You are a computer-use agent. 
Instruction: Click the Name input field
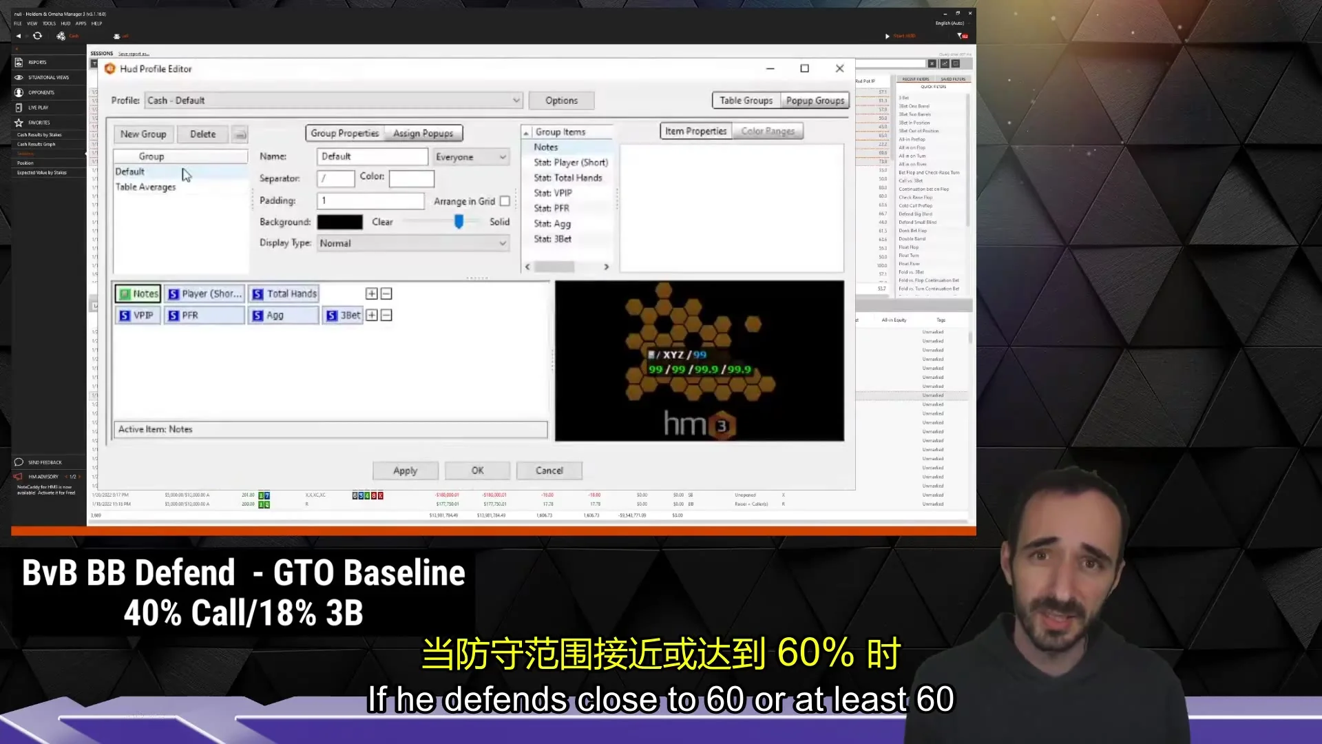[x=373, y=157]
